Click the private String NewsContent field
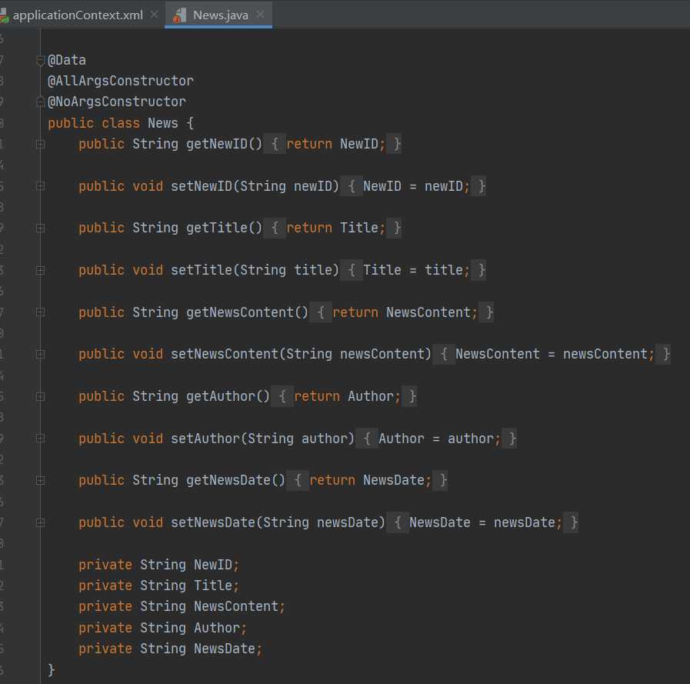The height and width of the screenshot is (684, 690). pyautogui.click(x=182, y=606)
